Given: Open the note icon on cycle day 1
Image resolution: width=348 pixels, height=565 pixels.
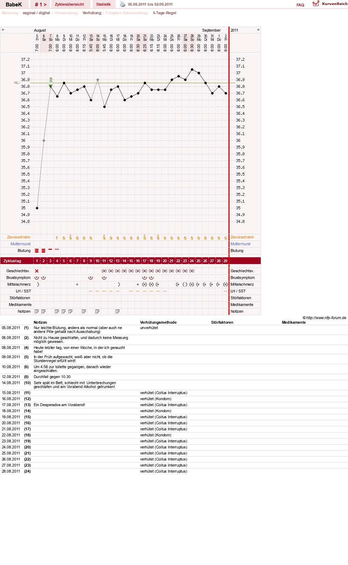Looking at the screenshot, I should (x=37, y=312).
